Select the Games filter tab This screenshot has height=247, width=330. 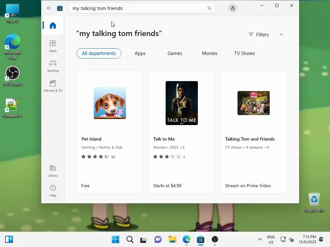pos(175,53)
